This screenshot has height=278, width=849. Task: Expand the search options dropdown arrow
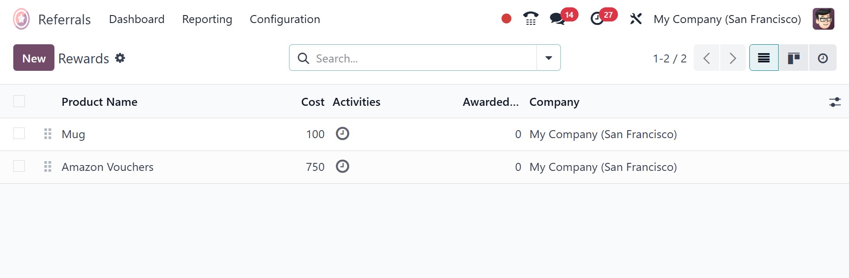548,58
